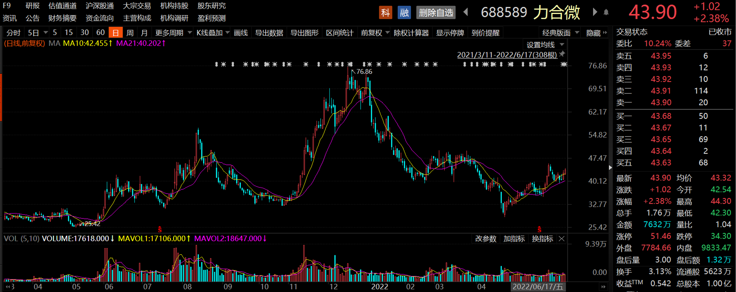Open the 前复权 adjustment dropdown
736x292 pixels.
(x=375, y=33)
